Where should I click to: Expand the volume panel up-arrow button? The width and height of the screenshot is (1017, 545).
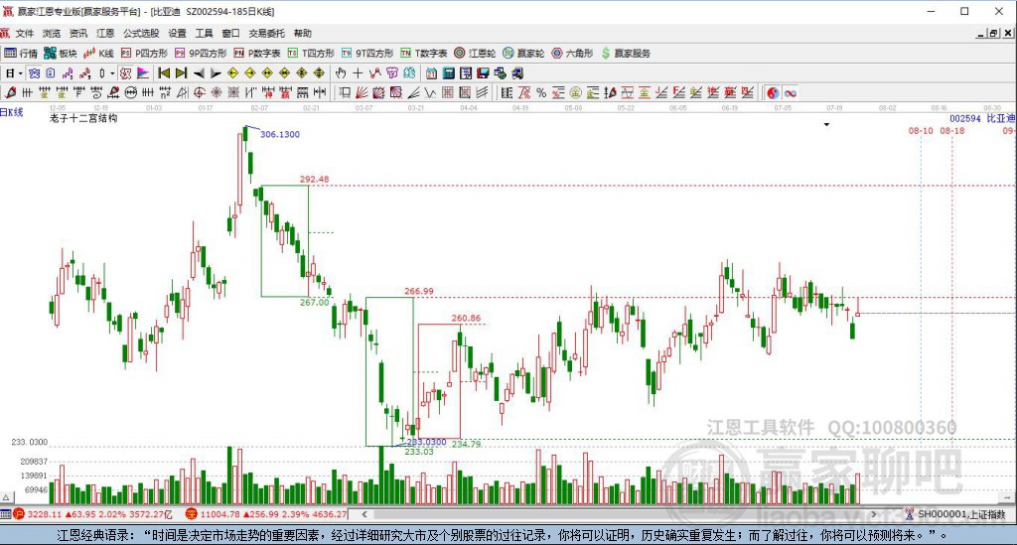click(6, 497)
